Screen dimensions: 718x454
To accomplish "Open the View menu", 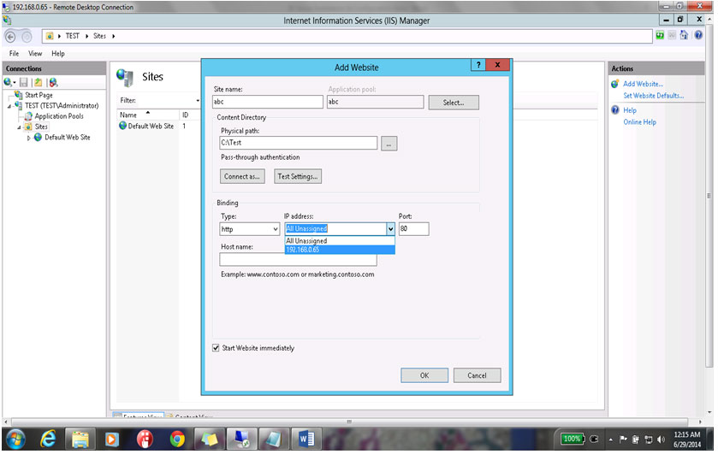I will coord(35,54).
